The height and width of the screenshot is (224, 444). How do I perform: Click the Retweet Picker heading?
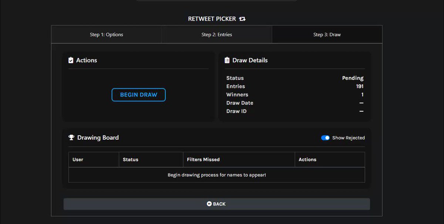[212, 19]
